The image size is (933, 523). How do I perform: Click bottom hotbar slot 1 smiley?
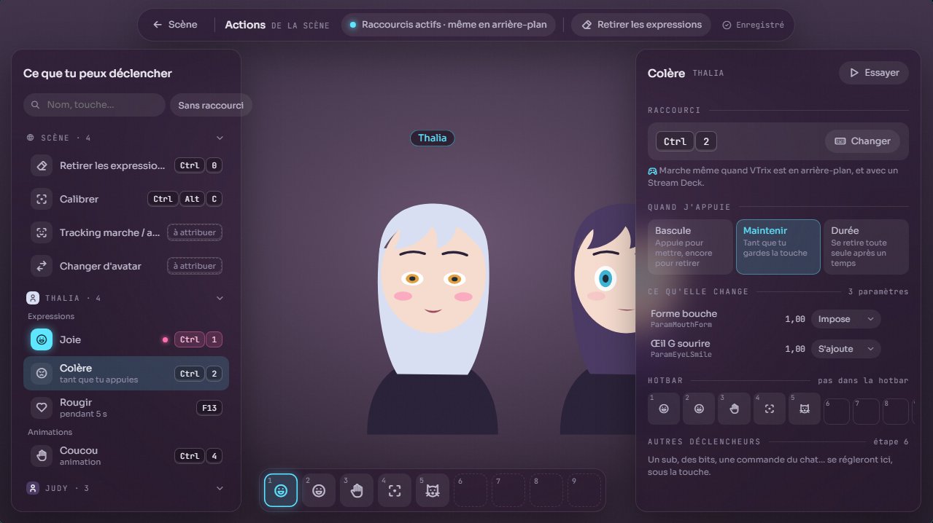click(281, 490)
